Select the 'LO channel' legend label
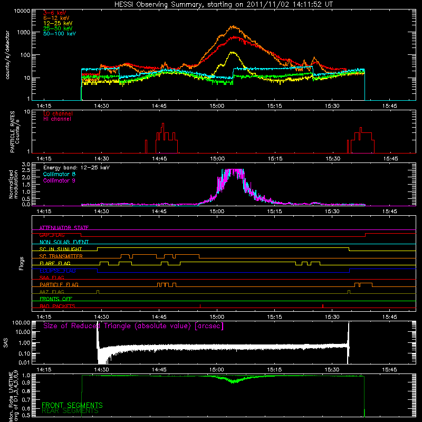Screen dimensions: 422x422 tap(58, 113)
